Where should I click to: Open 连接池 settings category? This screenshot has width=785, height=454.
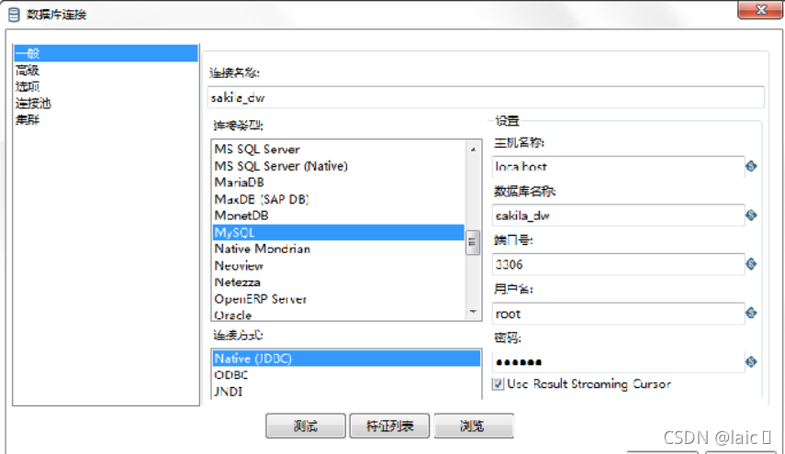pos(33,104)
